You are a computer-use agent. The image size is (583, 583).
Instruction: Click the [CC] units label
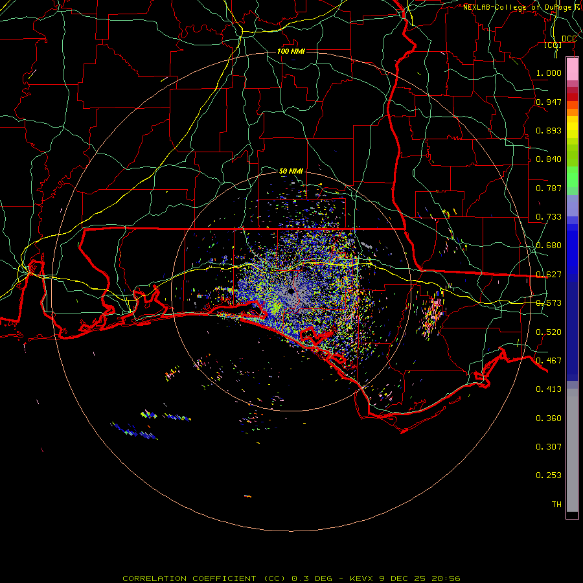point(553,45)
